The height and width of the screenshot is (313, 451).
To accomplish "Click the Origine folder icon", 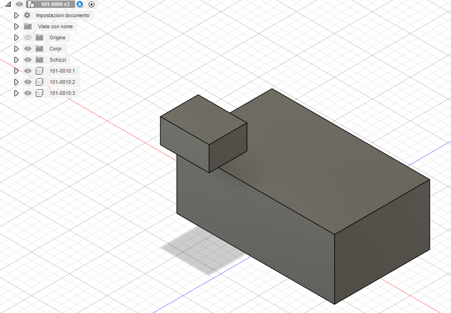I will pyautogui.click(x=39, y=38).
